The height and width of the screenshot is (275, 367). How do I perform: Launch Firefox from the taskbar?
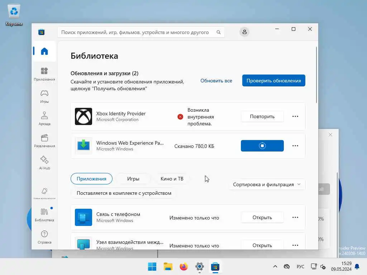pos(184,266)
